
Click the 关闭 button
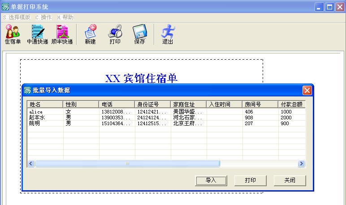point(290,180)
